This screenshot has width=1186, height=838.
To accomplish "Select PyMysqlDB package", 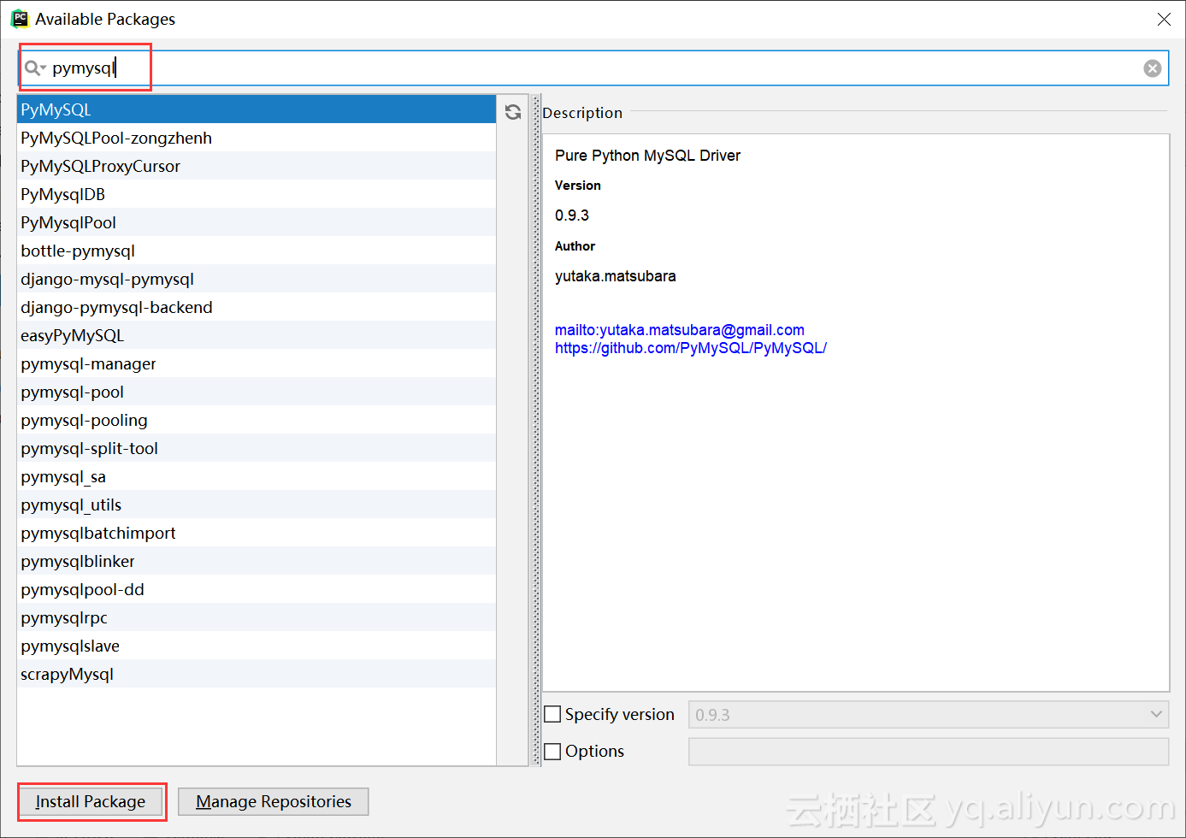I will point(257,194).
